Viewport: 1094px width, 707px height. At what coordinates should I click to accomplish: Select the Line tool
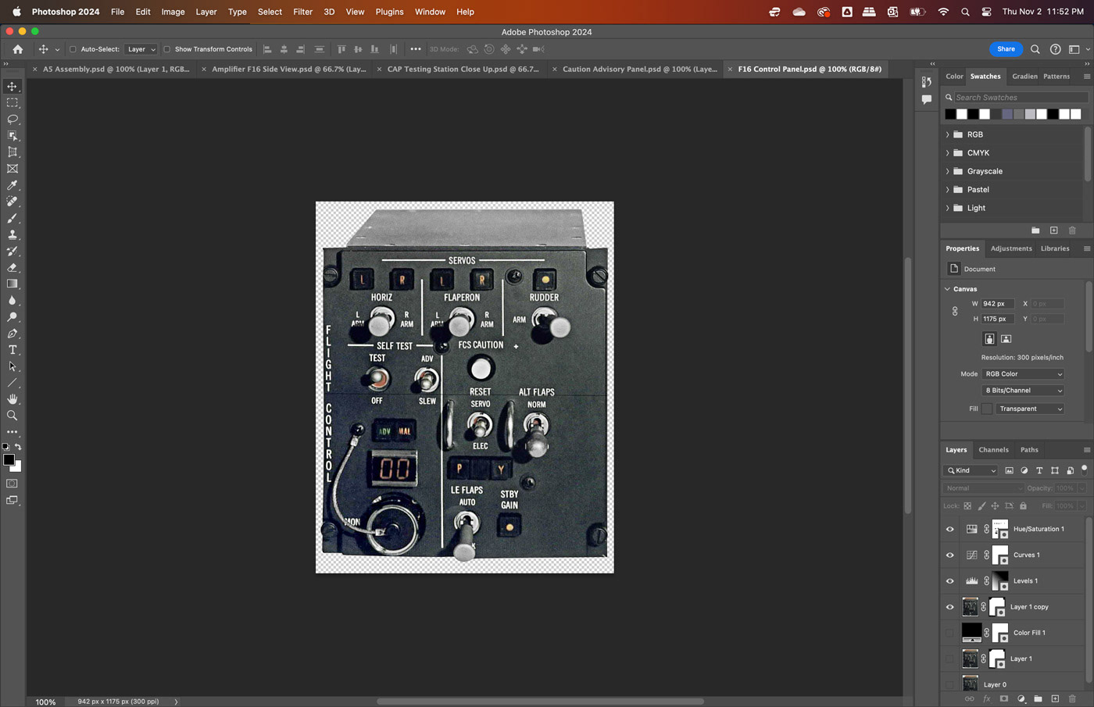13,383
